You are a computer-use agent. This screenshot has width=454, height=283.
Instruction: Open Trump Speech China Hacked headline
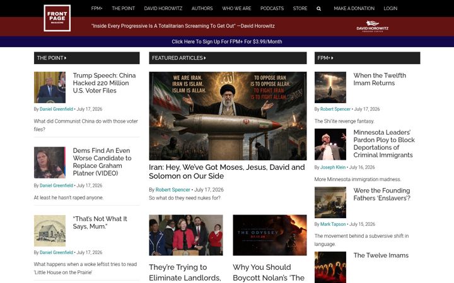pyautogui.click(x=104, y=83)
